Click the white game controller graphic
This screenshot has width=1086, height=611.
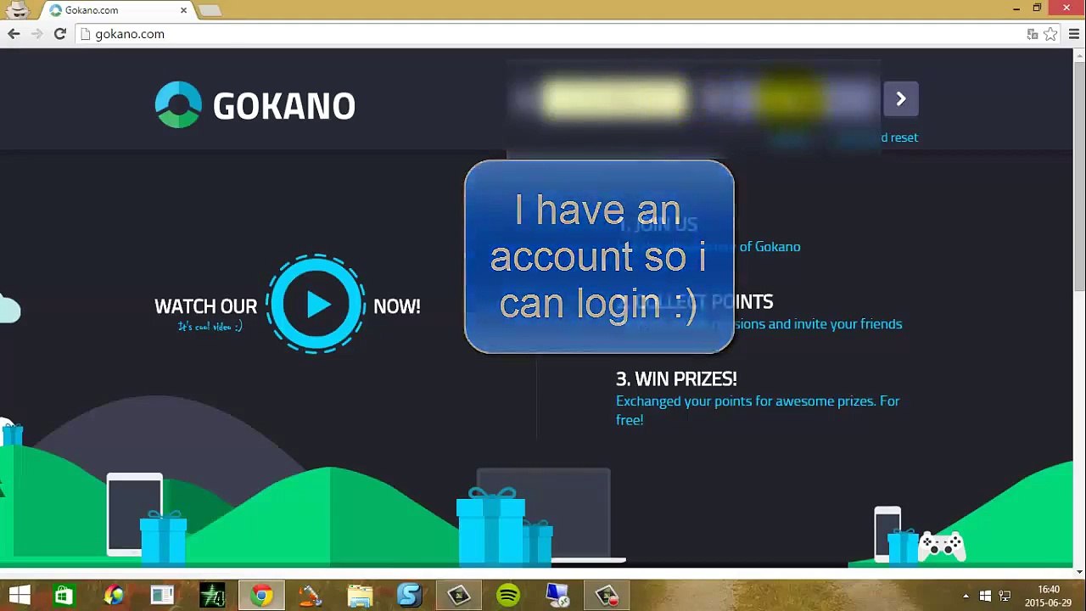click(x=942, y=546)
